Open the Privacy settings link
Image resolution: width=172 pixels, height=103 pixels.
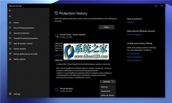(x=133, y=54)
